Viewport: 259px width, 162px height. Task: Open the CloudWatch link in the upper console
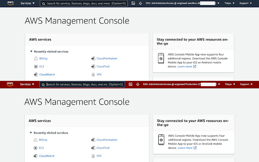point(47,75)
